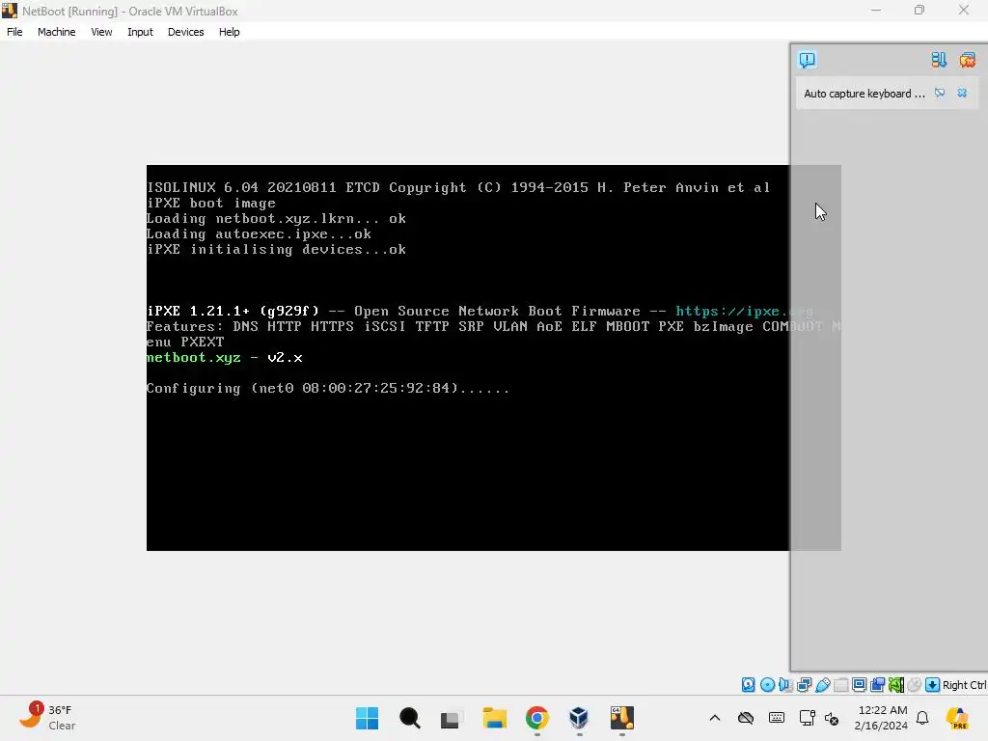Click the display settings indicator

(859, 685)
